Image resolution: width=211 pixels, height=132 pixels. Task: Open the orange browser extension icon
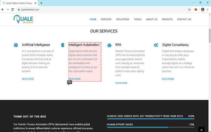[x=196, y=10]
